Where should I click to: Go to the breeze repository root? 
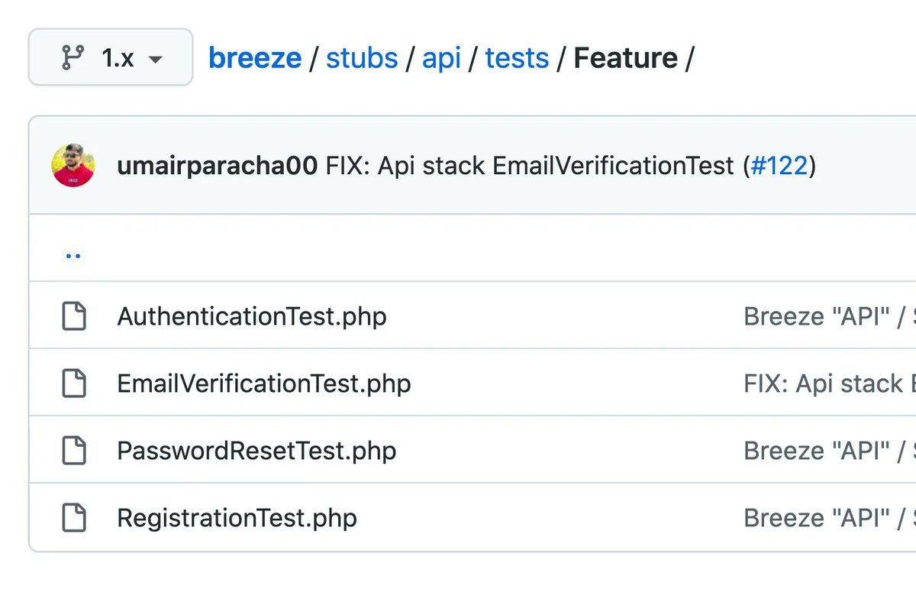tap(255, 58)
